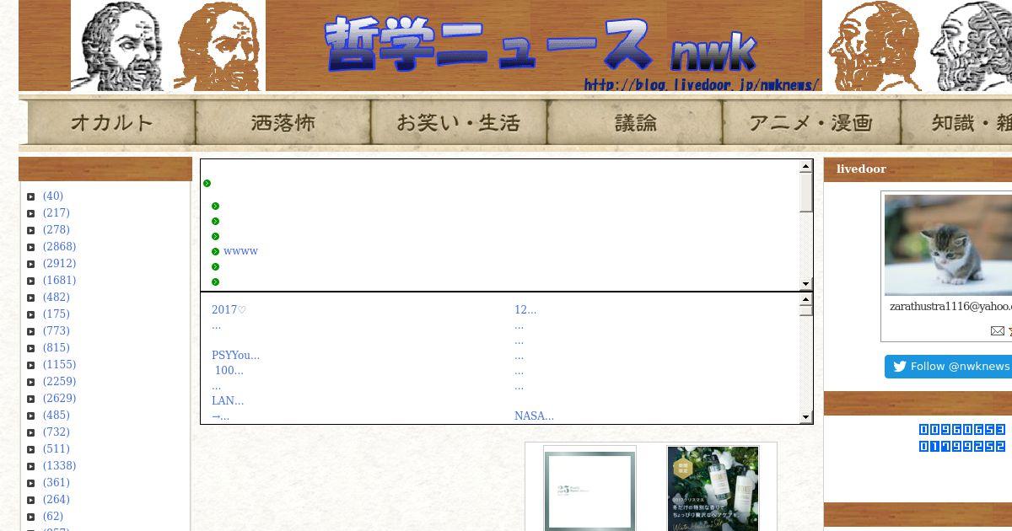Open the PSYYou... article link
The image size is (1012, 531).
pos(235,356)
